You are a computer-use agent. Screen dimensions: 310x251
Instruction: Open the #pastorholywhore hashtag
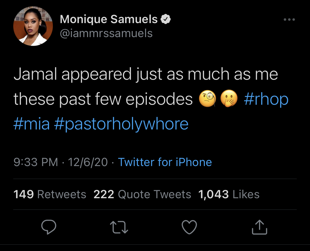pos(121,124)
